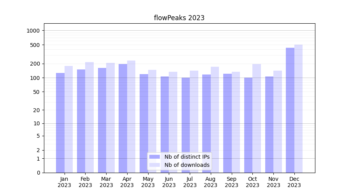The height and width of the screenshot is (194, 350).
Task: Click the 500 y-axis tick label
Action: (35, 45)
